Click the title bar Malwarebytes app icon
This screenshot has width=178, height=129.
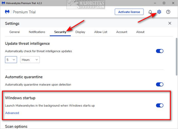click(3, 3)
